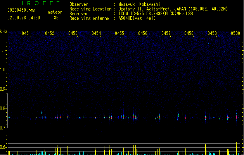Click the ICOM IC-575 53.7492 MHz receiver text
Image resolution: width=244 pixels, height=155 pixels.
156,14
